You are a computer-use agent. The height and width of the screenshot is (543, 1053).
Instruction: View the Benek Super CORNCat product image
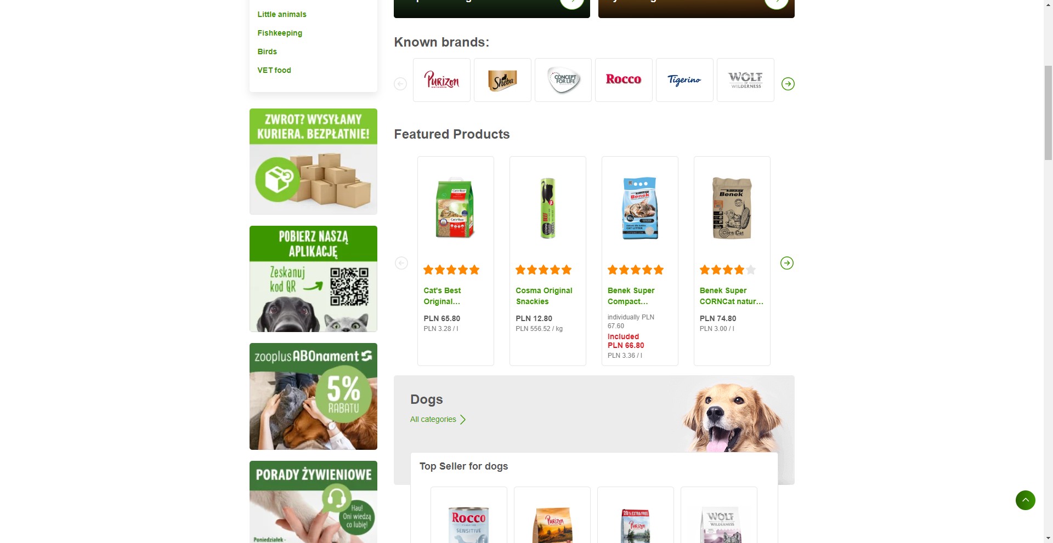732,208
